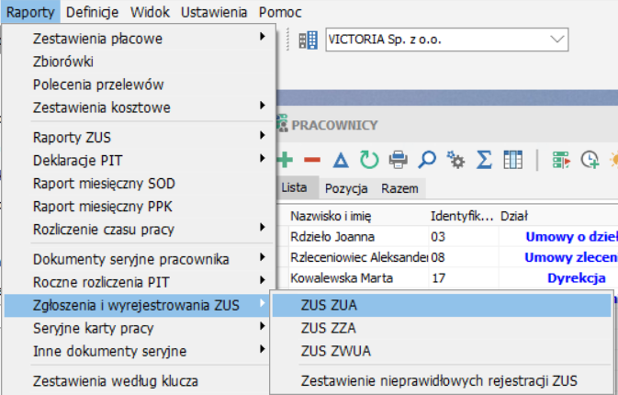Open Zestawienie nieprawidłowych rejestracji ZUS
Screen dimensions: 618x395
(x=442, y=381)
